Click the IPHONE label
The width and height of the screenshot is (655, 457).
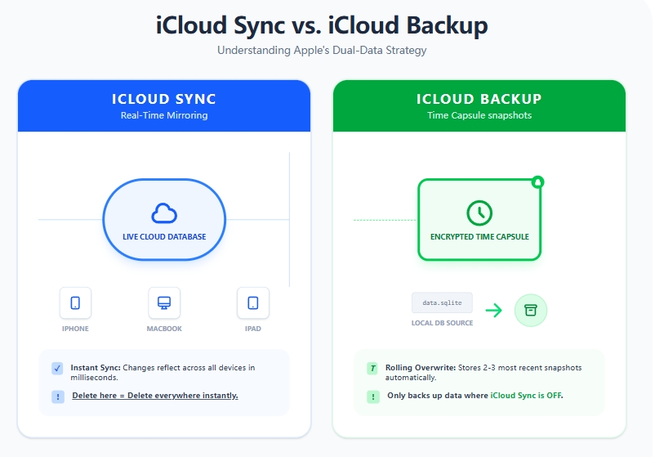point(75,329)
